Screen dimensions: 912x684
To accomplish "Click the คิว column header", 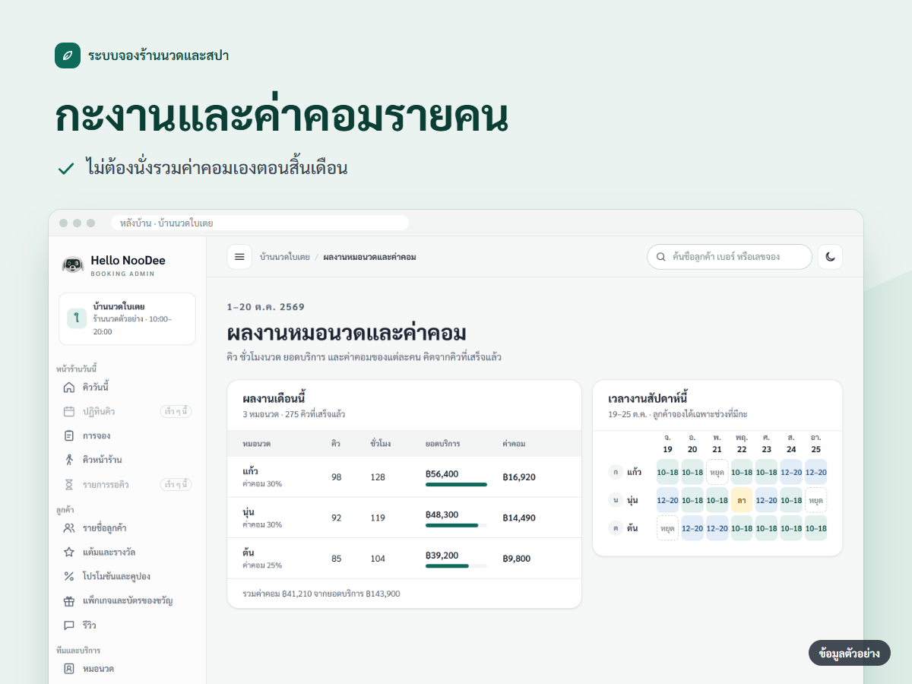I will click(335, 443).
